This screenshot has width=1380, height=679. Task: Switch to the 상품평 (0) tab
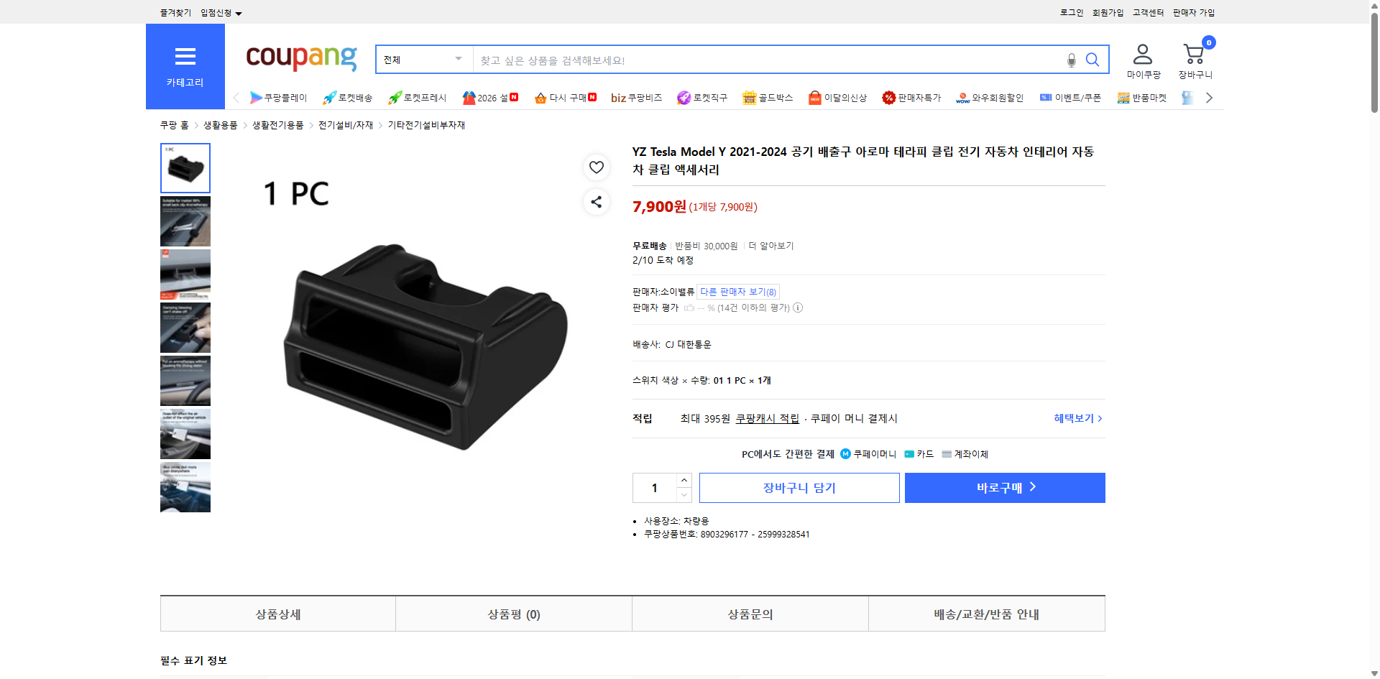tap(513, 614)
